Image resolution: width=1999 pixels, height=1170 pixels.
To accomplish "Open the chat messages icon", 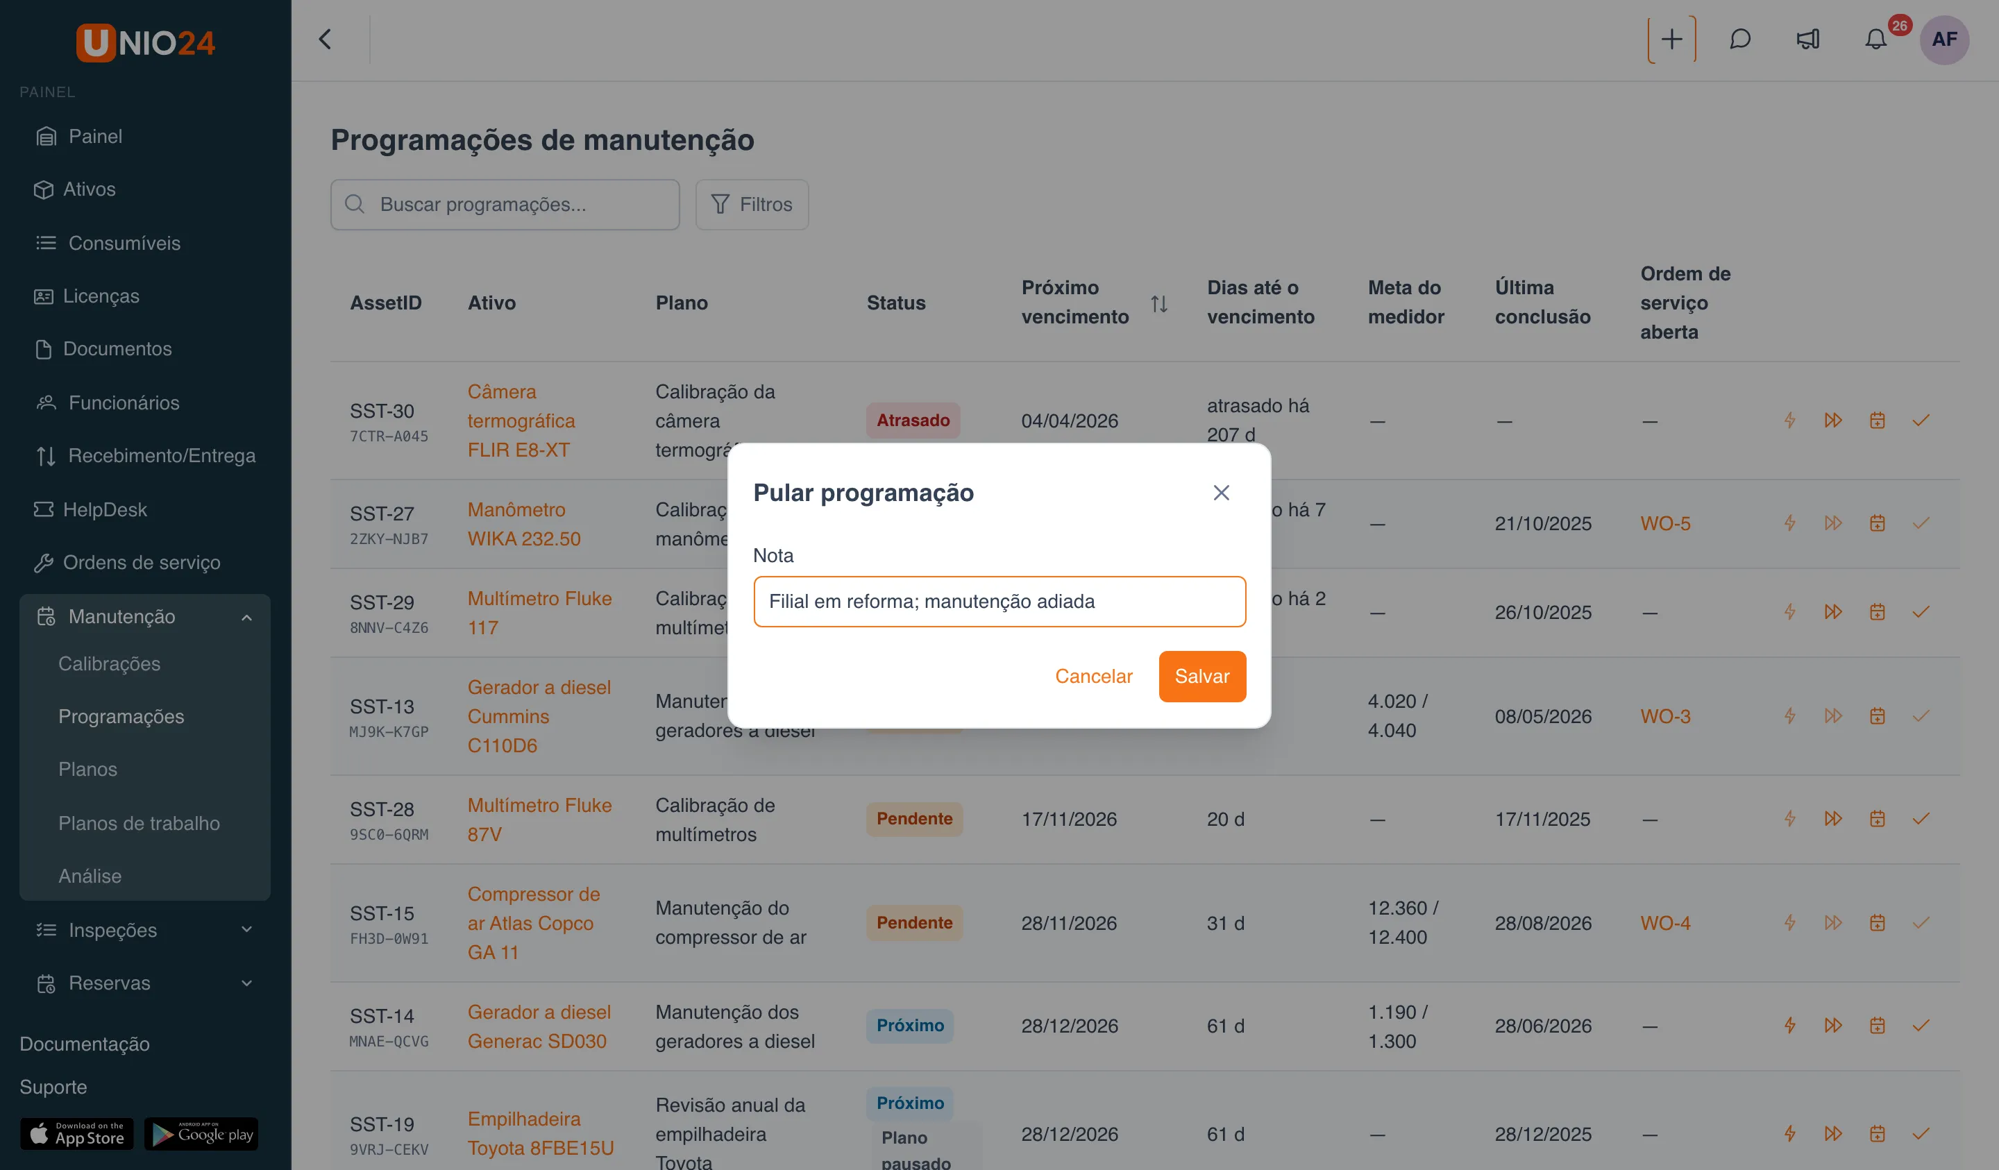I will coord(1739,39).
